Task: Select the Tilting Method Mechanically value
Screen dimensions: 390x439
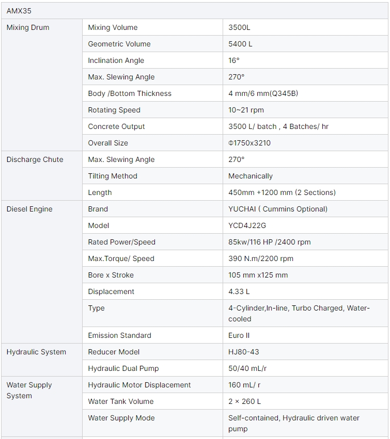Action: (x=250, y=176)
